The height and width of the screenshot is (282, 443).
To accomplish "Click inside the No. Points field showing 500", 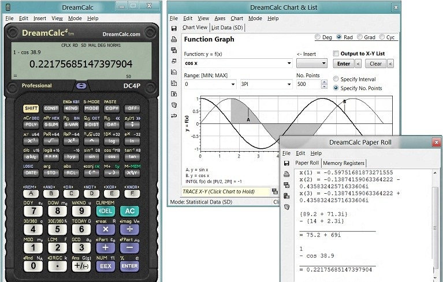I will [x=308, y=84].
